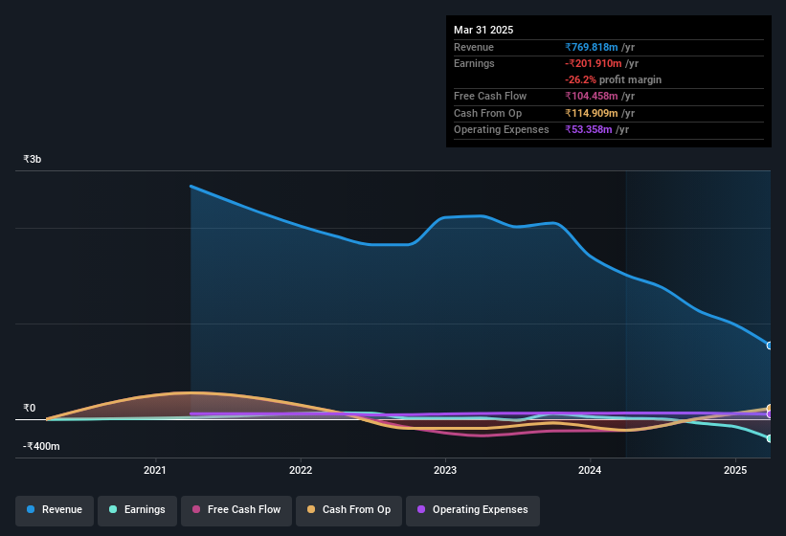Click the -₹201.910m earnings value

tap(593, 63)
